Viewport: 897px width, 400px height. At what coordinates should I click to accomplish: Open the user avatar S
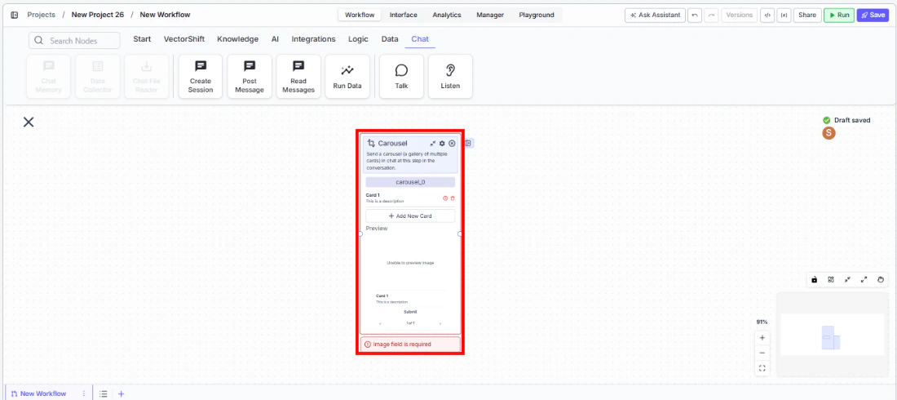coord(829,133)
